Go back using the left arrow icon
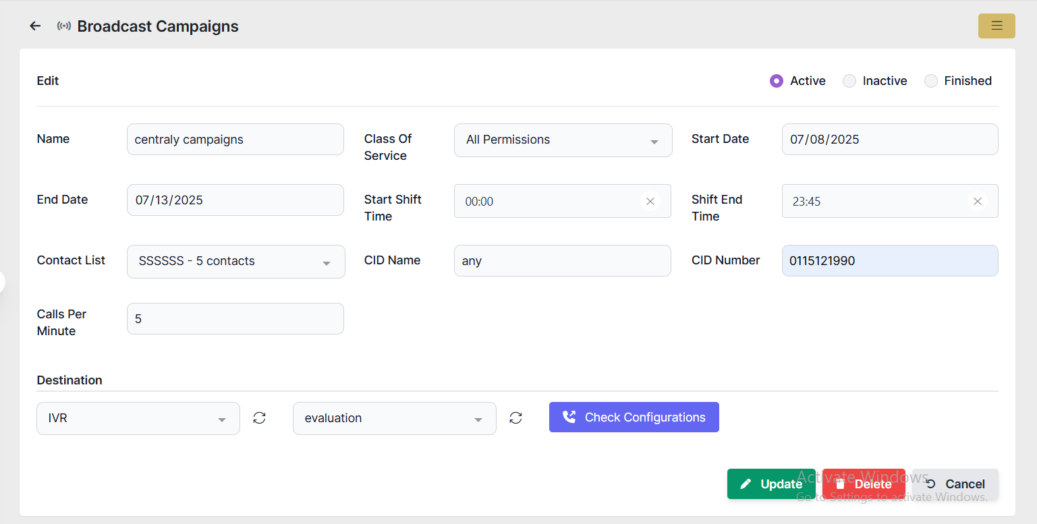This screenshot has height=524, width=1037. click(35, 26)
